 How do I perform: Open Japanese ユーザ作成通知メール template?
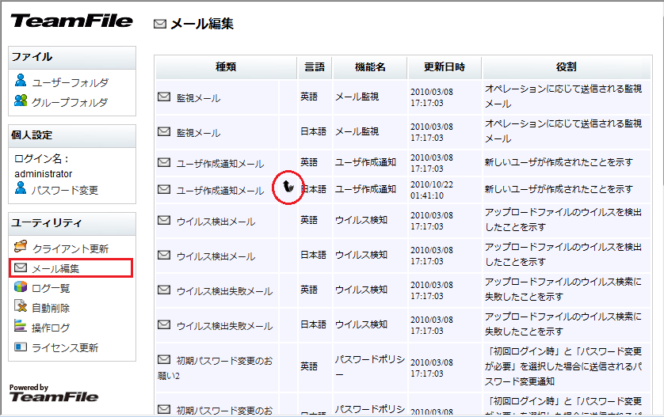point(219,191)
